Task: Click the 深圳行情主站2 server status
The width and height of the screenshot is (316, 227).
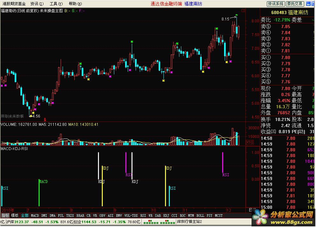Action: (x=189, y=222)
